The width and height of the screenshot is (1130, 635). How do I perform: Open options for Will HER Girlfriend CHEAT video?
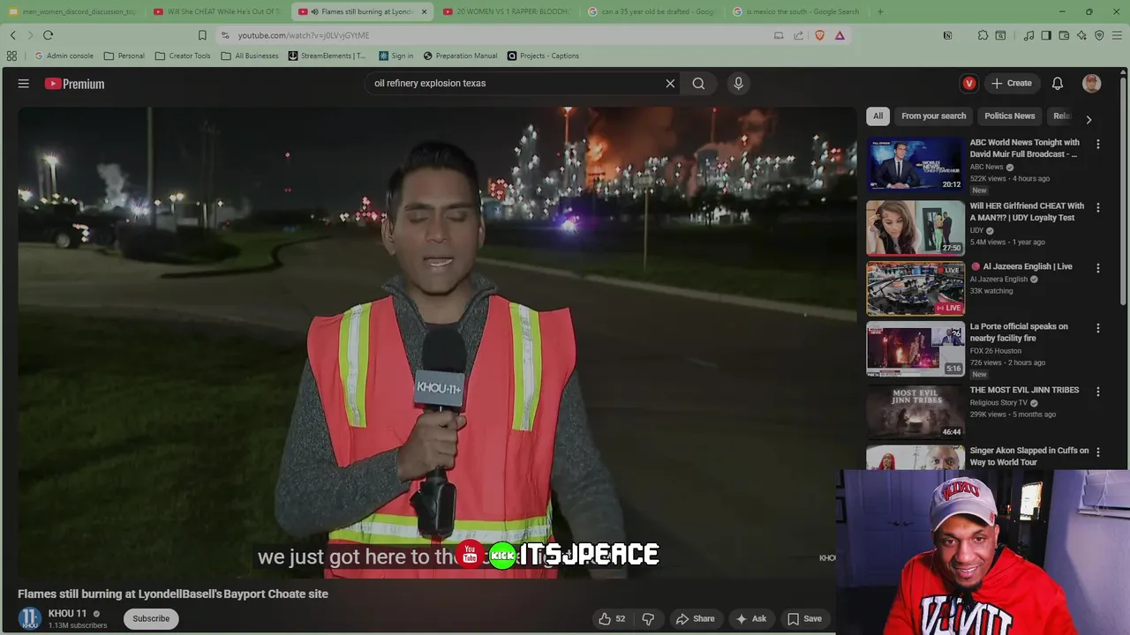click(1098, 207)
